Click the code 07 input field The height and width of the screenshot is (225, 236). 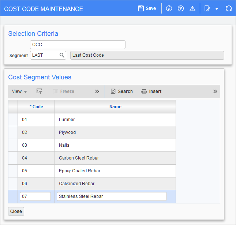coord(35,196)
